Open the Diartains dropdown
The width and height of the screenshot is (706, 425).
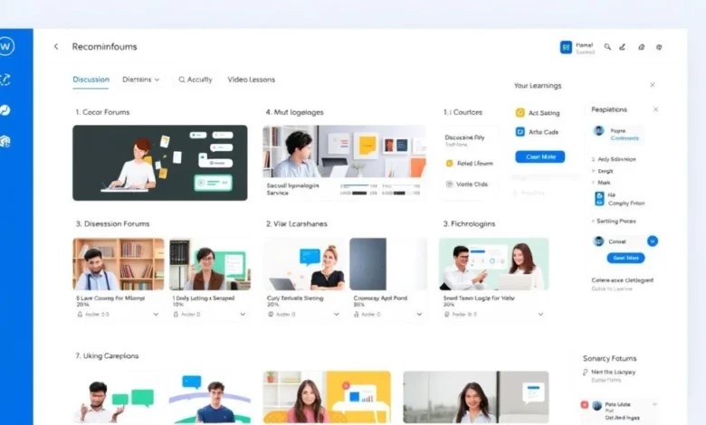[x=140, y=80]
